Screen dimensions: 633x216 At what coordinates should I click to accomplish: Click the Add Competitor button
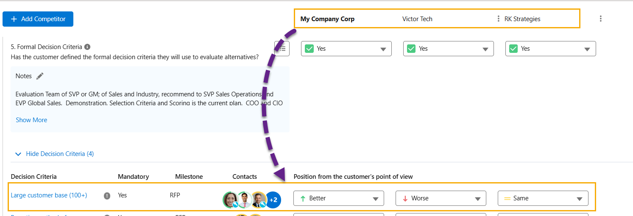(38, 19)
